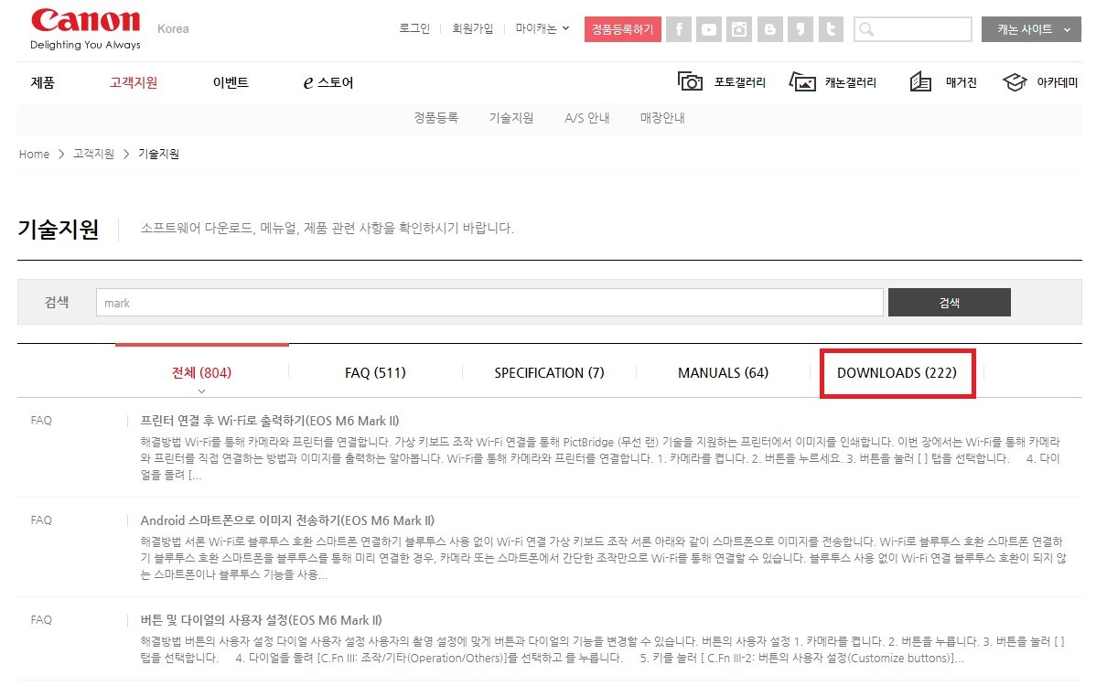
Task: Expand the chevron under 전체 (804)
Action: (x=201, y=391)
